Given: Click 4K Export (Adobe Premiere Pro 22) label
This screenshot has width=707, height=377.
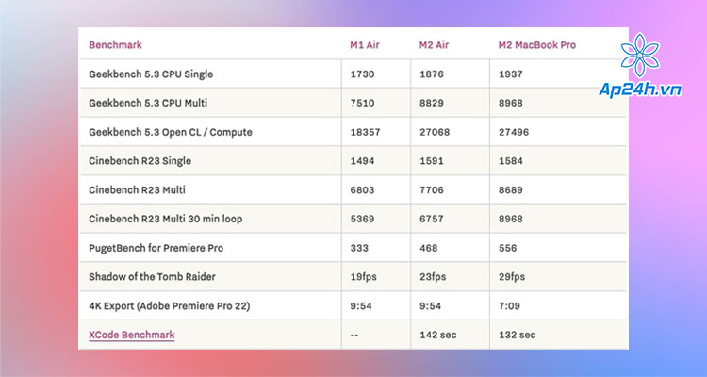Looking at the screenshot, I should click(169, 305).
